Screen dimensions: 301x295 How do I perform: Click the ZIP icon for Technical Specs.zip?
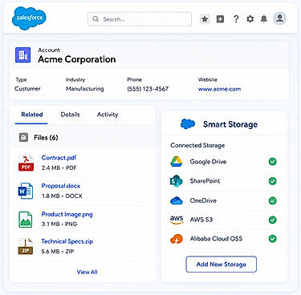[26, 246]
